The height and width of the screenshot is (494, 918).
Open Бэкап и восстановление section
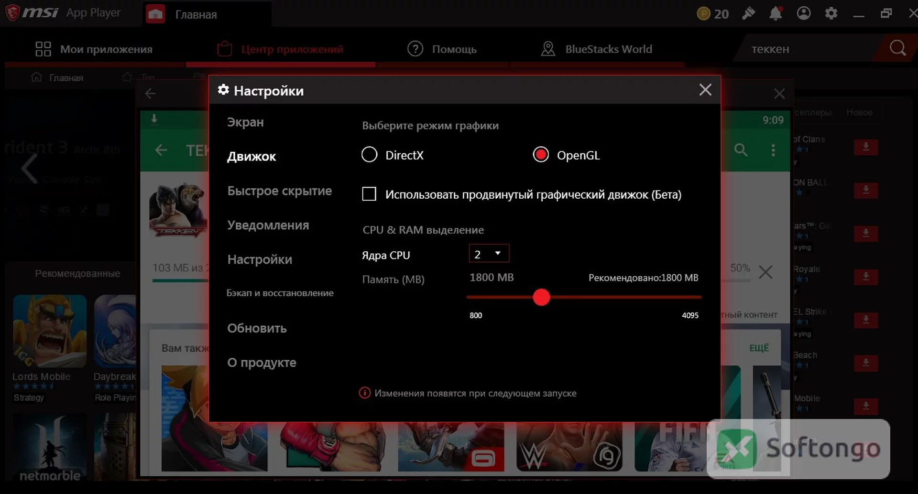(280, 293)
